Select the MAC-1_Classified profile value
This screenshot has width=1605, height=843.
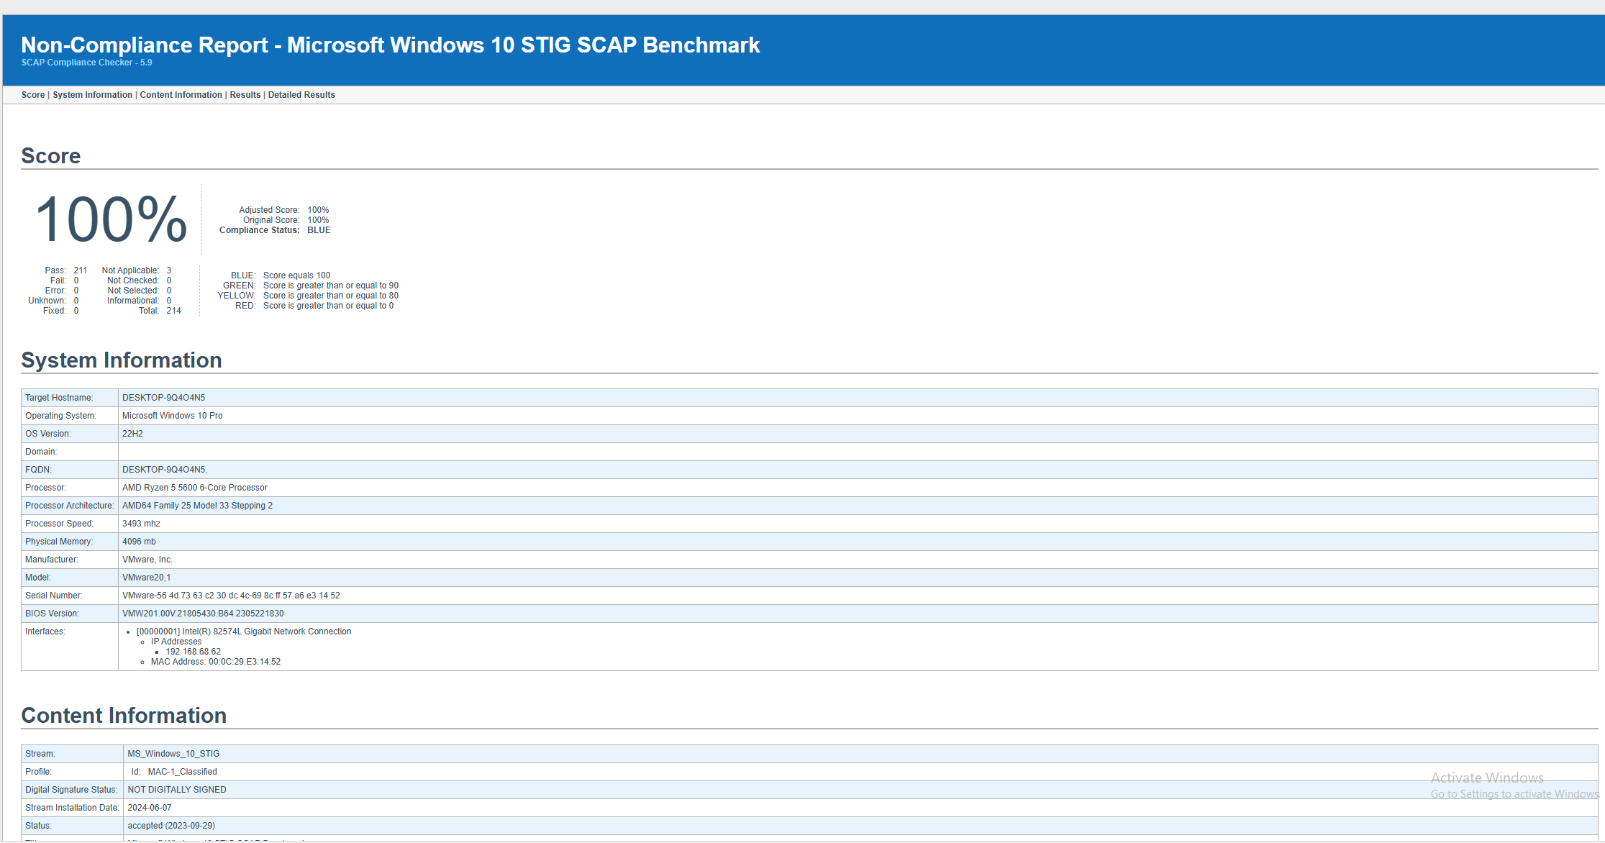coord(183,771)
